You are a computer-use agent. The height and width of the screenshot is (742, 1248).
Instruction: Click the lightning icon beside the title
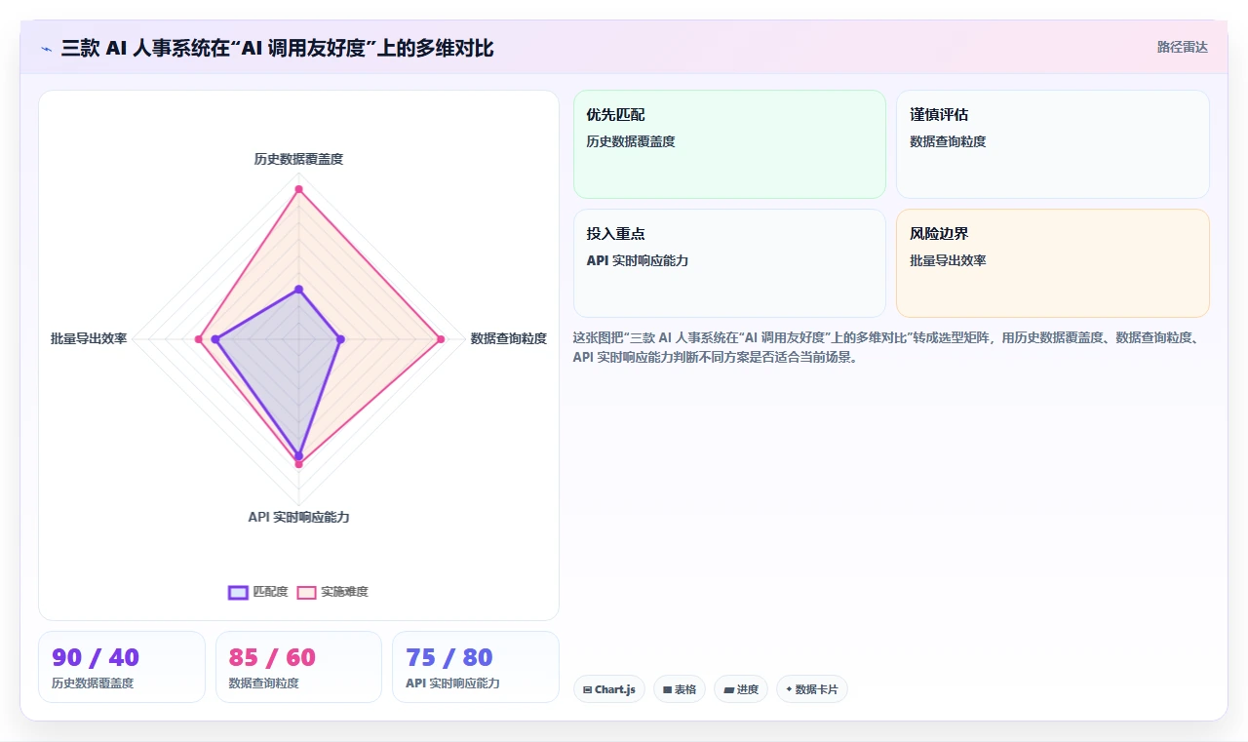[47, 49]
